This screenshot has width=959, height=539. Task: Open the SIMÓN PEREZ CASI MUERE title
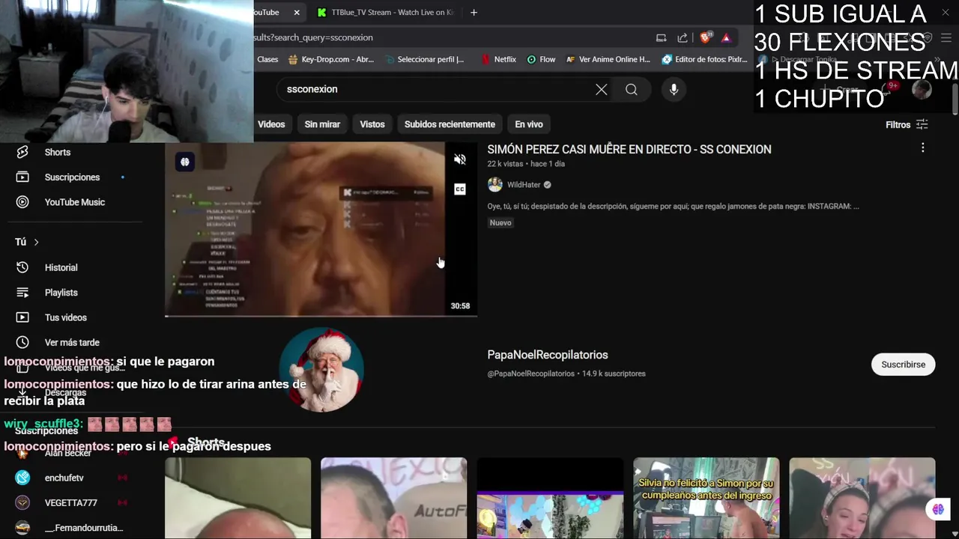629,150
